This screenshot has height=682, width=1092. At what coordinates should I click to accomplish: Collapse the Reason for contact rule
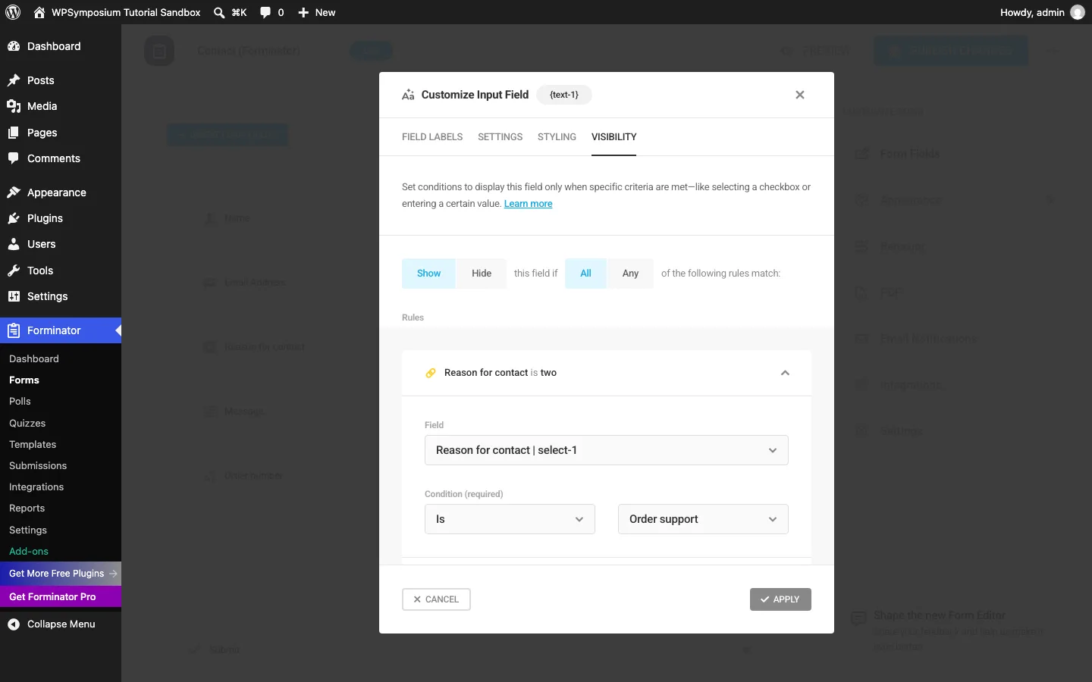[x=785, y=373]
